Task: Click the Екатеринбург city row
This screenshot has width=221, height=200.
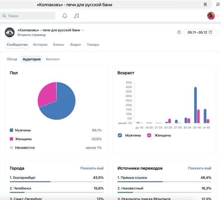Action: coord(57,179)
